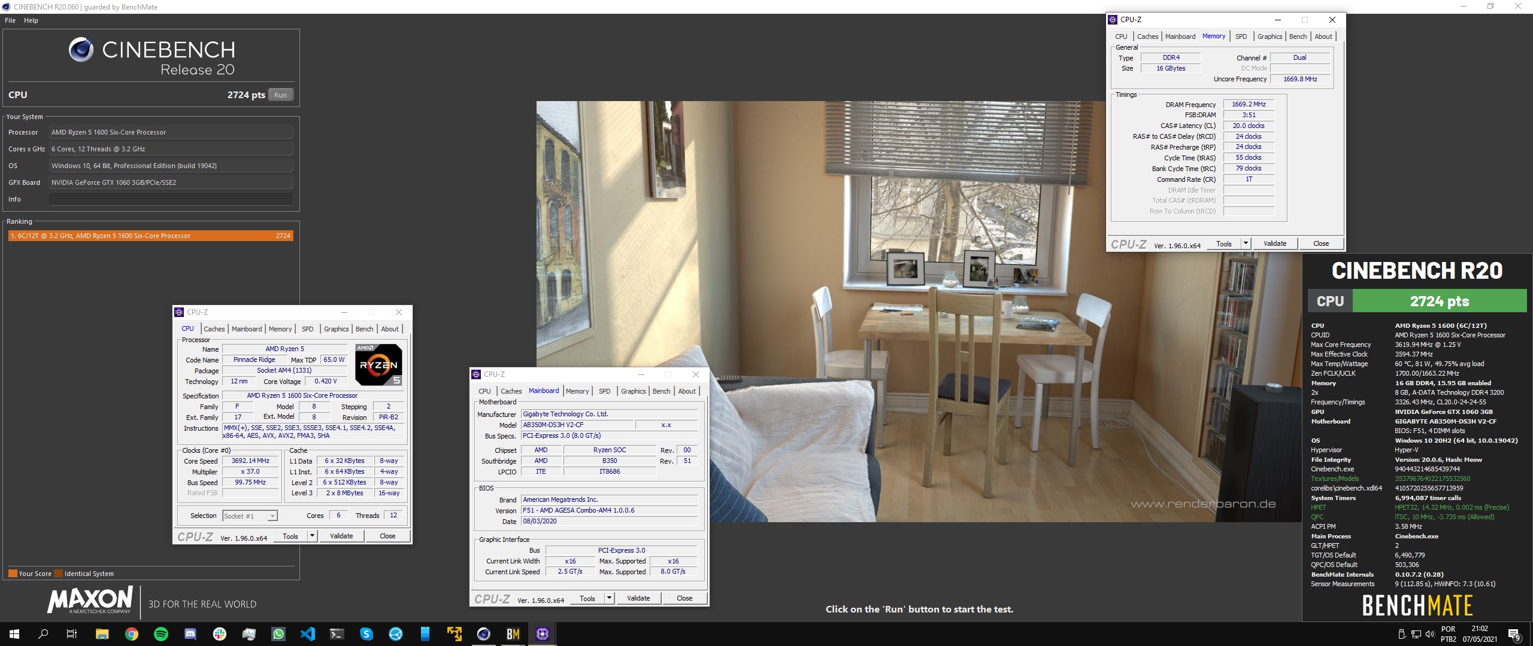
Task: Open WhatsApp from the taskbar
Action: [x=278, y=634]
